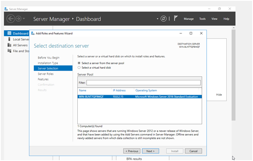Open the Manage menu
This screenshot has height=161, width=253.
click(189, 19)
